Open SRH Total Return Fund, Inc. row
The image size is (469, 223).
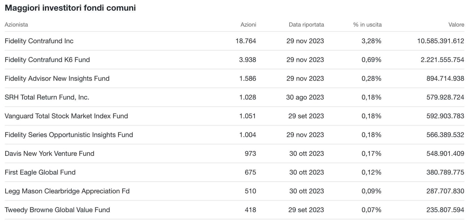click(x=47, y=97)
